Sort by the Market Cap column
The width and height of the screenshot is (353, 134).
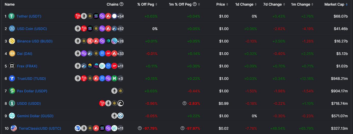coord(336,4)
